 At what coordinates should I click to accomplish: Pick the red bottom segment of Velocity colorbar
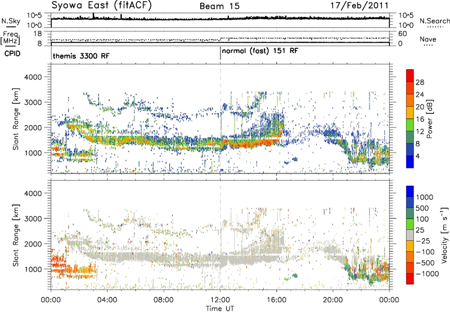410,278
